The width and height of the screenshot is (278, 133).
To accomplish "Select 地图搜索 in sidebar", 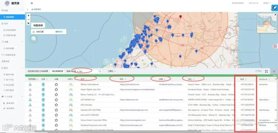I will pyautogui.click(x=12, y=17).
